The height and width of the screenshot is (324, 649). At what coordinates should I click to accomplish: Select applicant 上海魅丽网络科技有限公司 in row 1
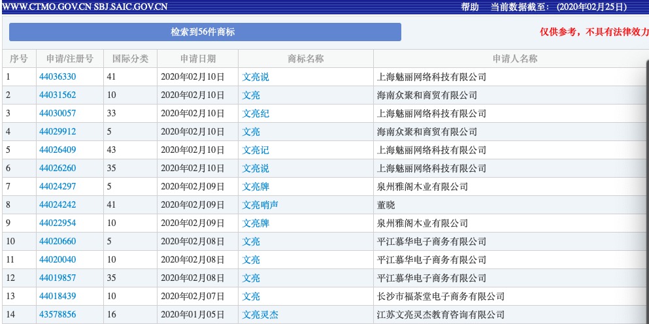431,77
